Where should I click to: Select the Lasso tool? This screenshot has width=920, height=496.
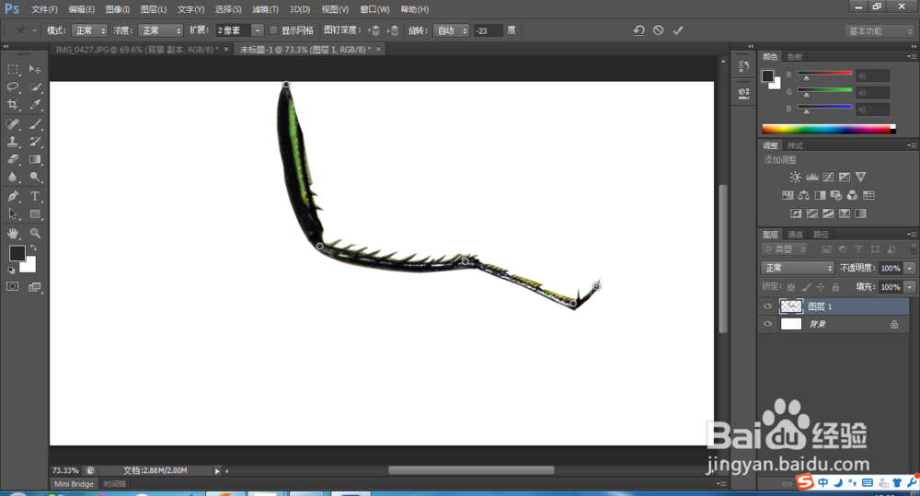pyautogui.click(x=13, y=87)
